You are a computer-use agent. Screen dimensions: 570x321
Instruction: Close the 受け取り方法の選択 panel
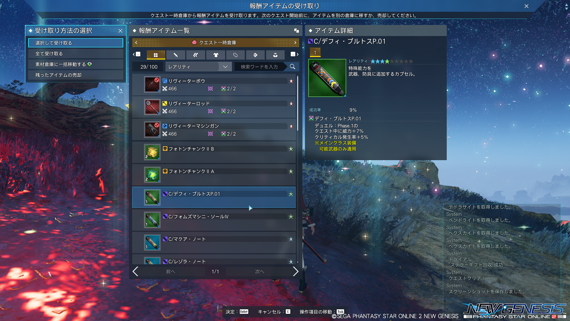(x=120, y=31)
